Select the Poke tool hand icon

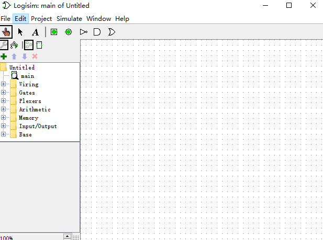coord(6,32)
